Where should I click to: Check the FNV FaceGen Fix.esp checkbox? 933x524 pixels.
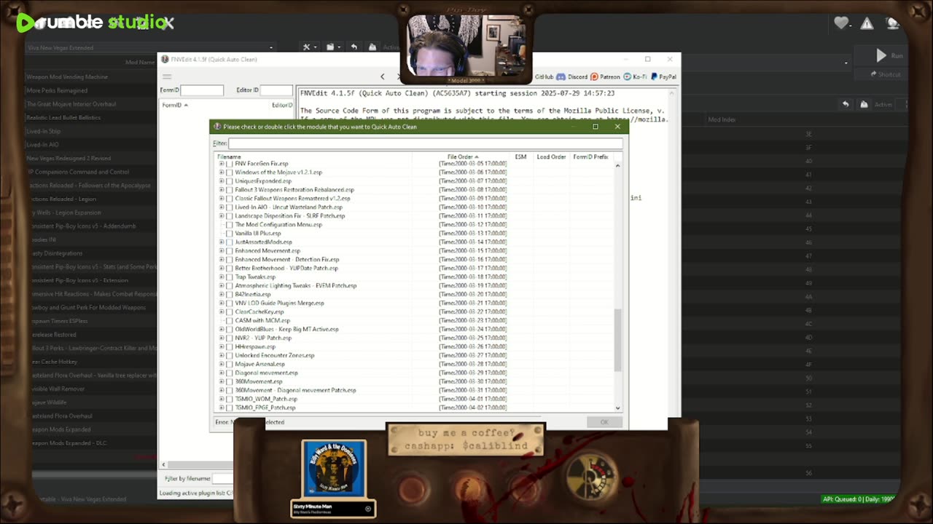pyautogui.click(x=230, y=164)
